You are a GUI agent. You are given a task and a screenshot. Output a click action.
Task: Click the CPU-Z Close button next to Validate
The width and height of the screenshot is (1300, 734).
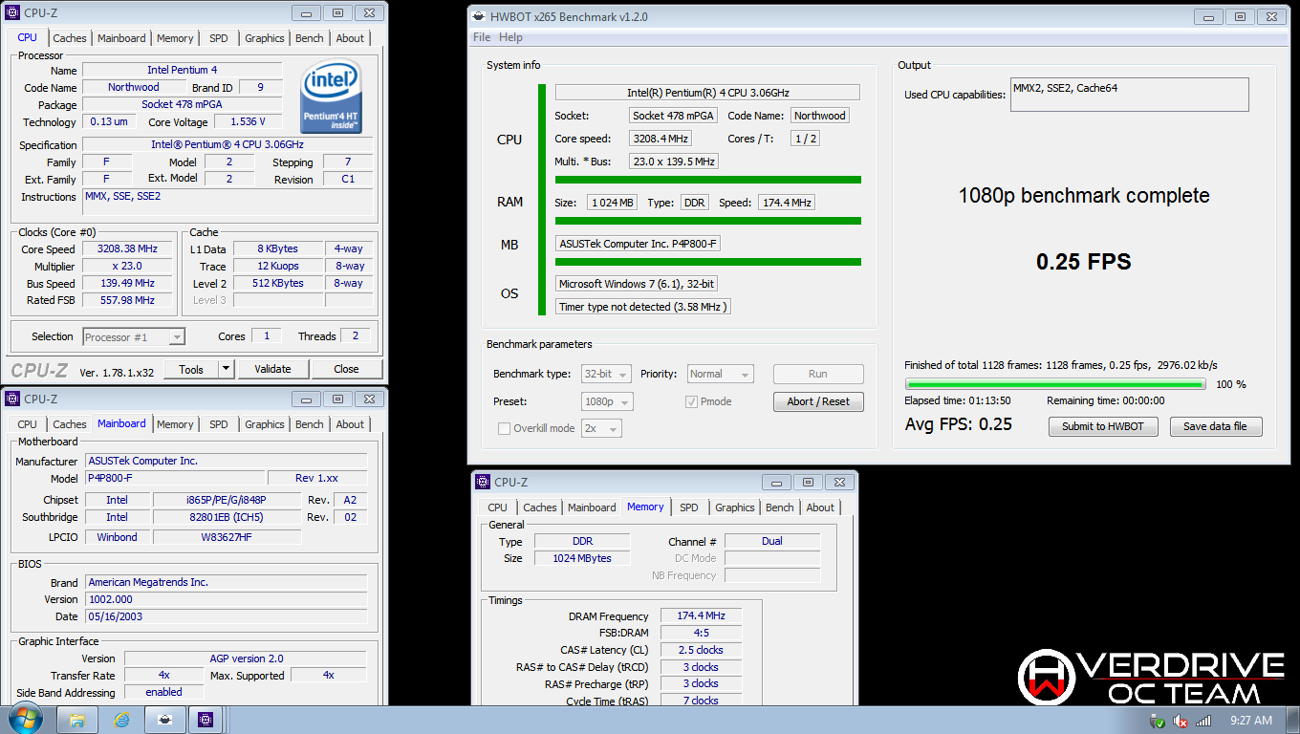(x=346, y=369)
